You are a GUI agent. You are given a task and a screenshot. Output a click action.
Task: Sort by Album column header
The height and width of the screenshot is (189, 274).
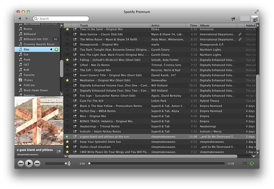tap(218, 25)
